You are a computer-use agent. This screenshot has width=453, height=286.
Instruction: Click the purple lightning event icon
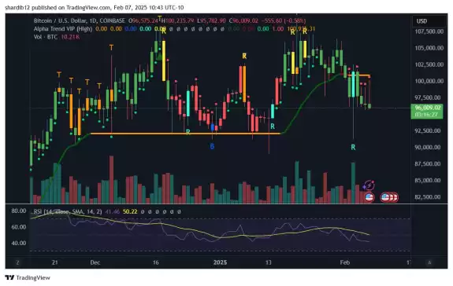[x=369, y=185]
